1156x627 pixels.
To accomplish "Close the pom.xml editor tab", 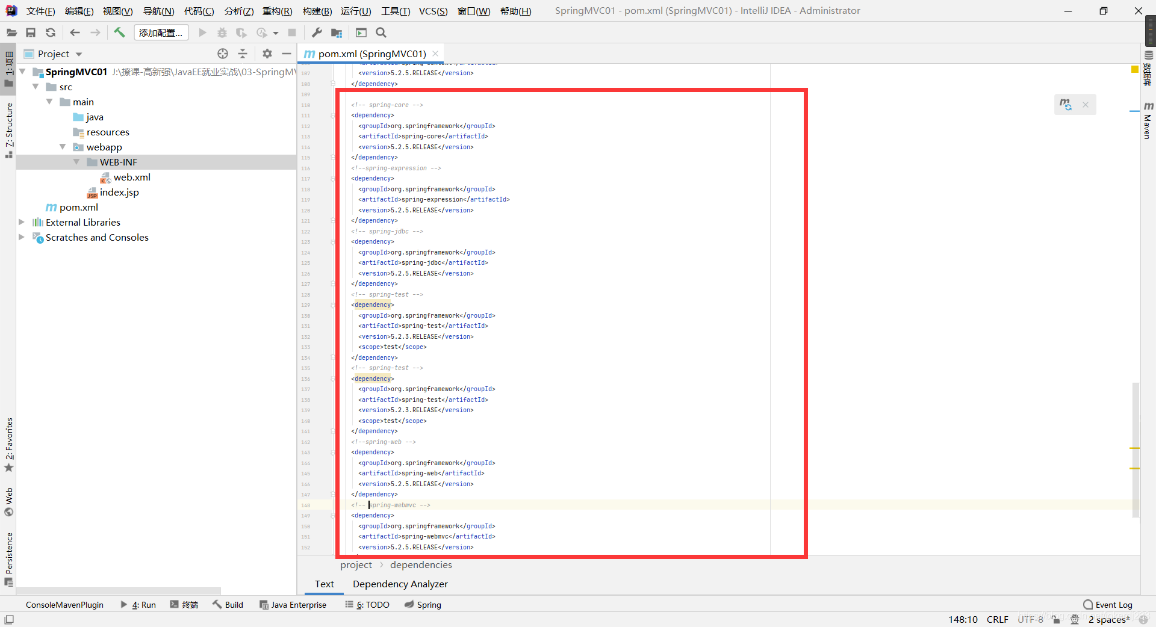I will coord(435,54).
